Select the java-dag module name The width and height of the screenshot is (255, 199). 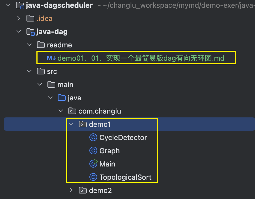52,32
